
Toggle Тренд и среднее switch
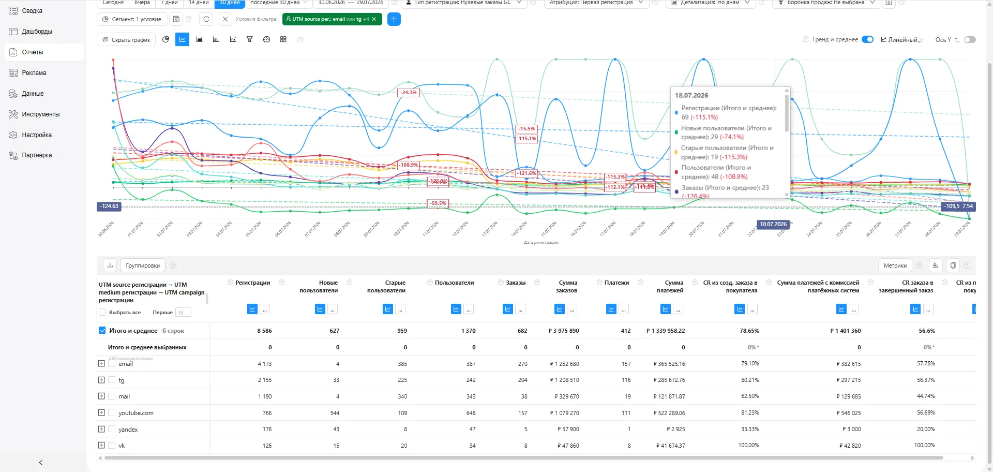(x=867, y=39)
